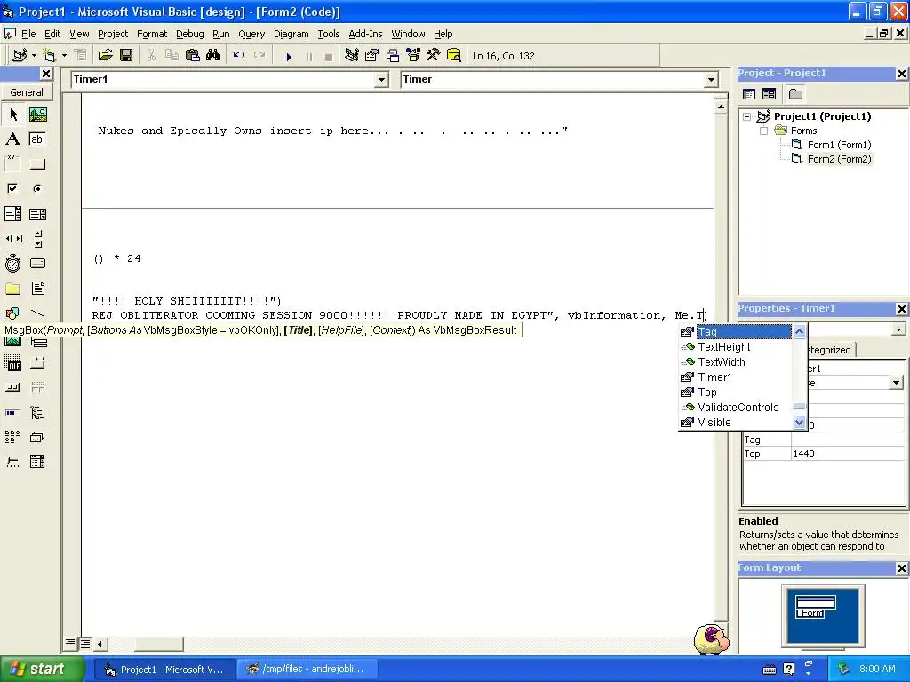Screen dimensions: 910x682
Task: Select the OptionButton control tool
Action: (x=37, y=188)
